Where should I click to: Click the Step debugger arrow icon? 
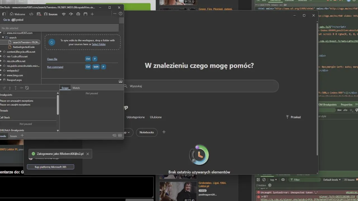pyautogui.click(x=21, y=88)
